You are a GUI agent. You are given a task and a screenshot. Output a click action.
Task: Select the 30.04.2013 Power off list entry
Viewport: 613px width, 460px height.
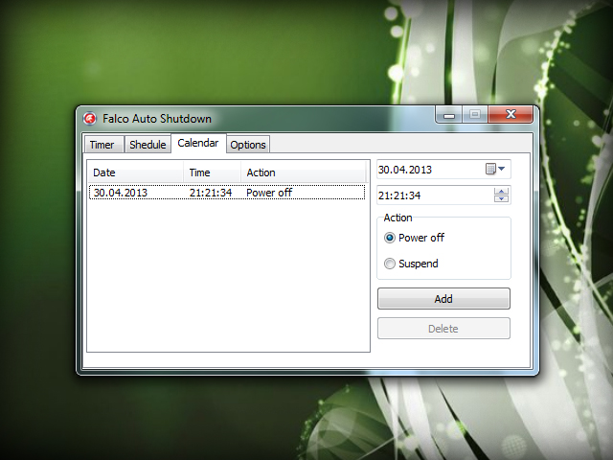tap(226, 193)
